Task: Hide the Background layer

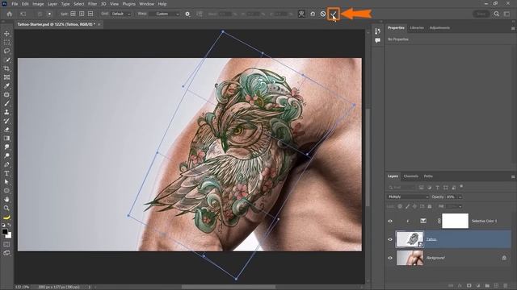Action: point(390,258)
